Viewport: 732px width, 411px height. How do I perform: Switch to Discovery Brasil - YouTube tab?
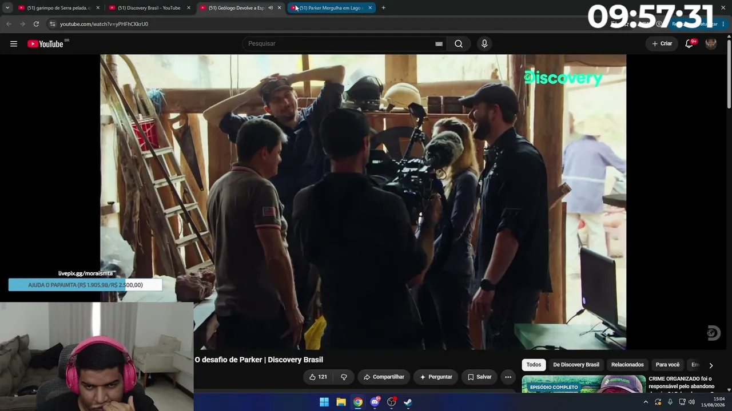[x=150, y=8]
